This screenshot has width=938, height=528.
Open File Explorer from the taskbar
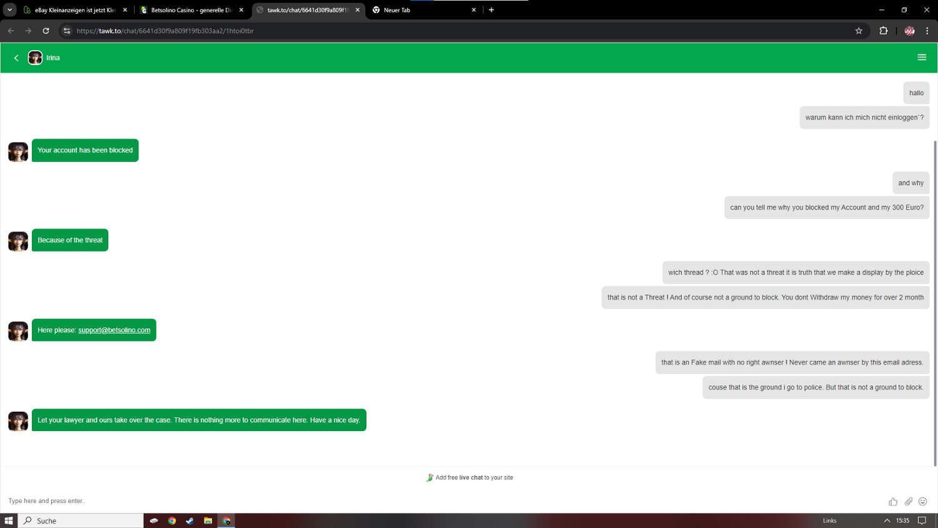(208, 520)
